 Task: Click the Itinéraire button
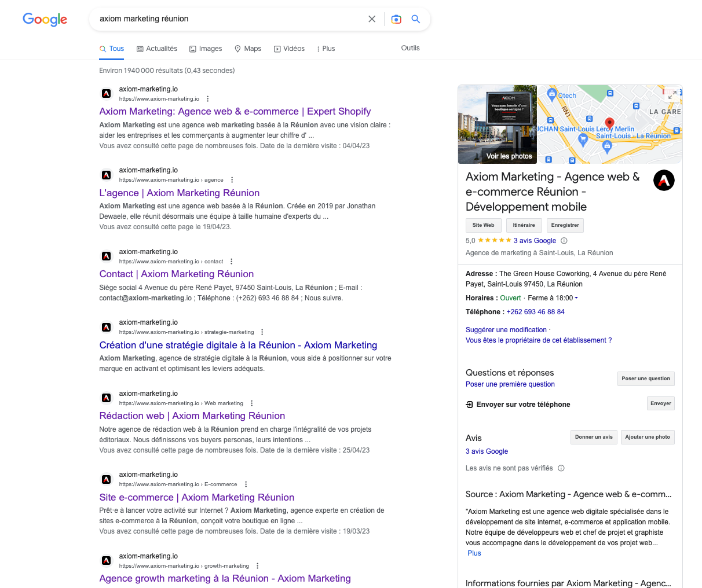(524, 225)
